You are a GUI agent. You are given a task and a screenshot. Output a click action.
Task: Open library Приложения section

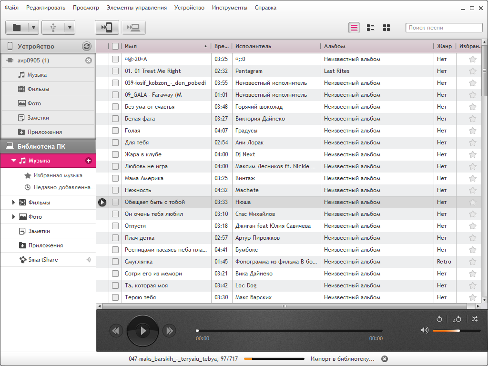[x=48, y=245]
